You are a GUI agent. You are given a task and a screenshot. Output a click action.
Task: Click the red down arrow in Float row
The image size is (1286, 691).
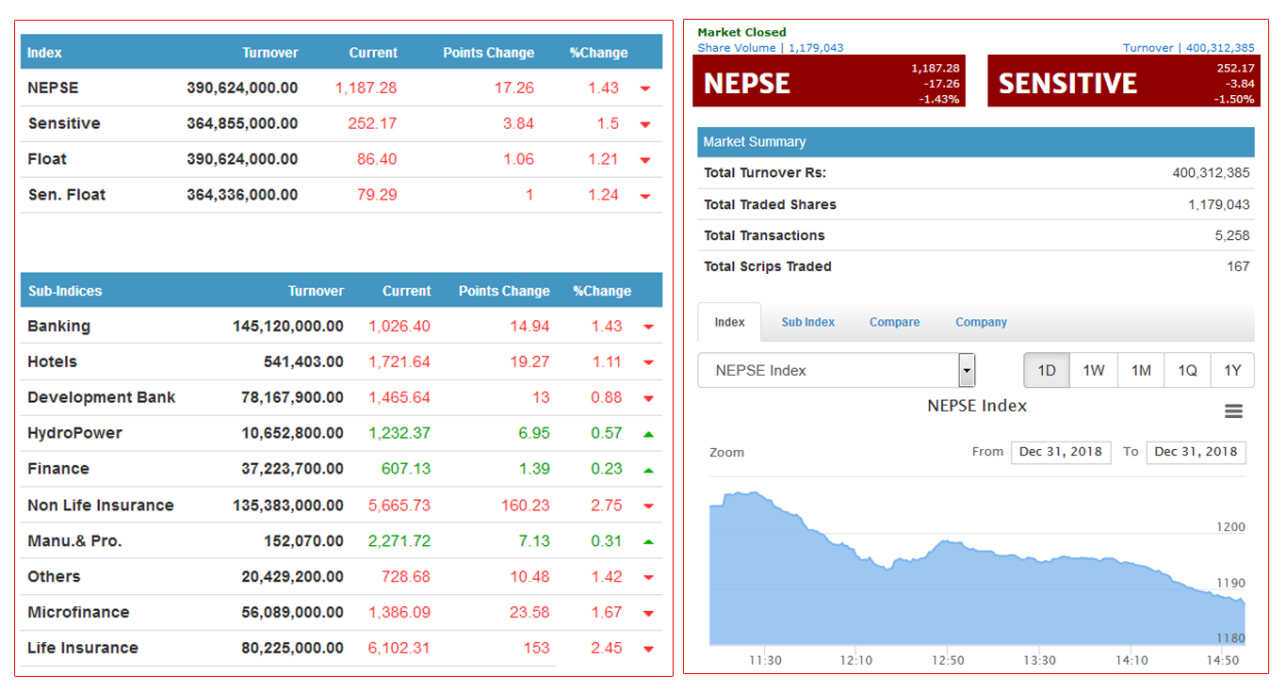point(645,160)
